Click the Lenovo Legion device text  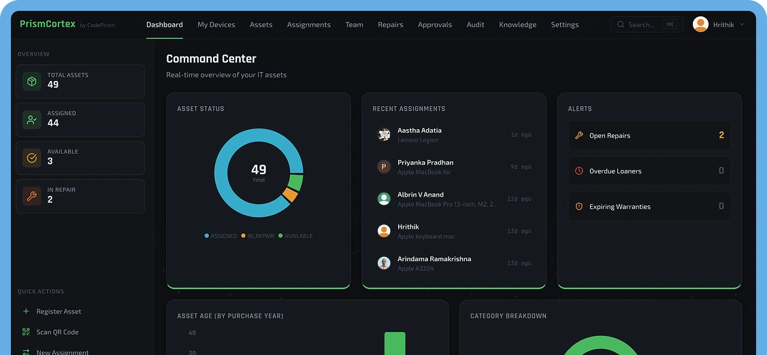tap(418, 140)
